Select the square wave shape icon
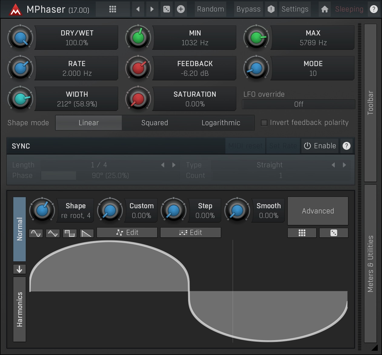This screenshot has width=382, height=355. 70,233
